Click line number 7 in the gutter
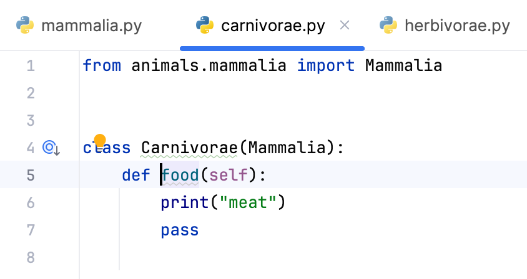 [31, 230]
